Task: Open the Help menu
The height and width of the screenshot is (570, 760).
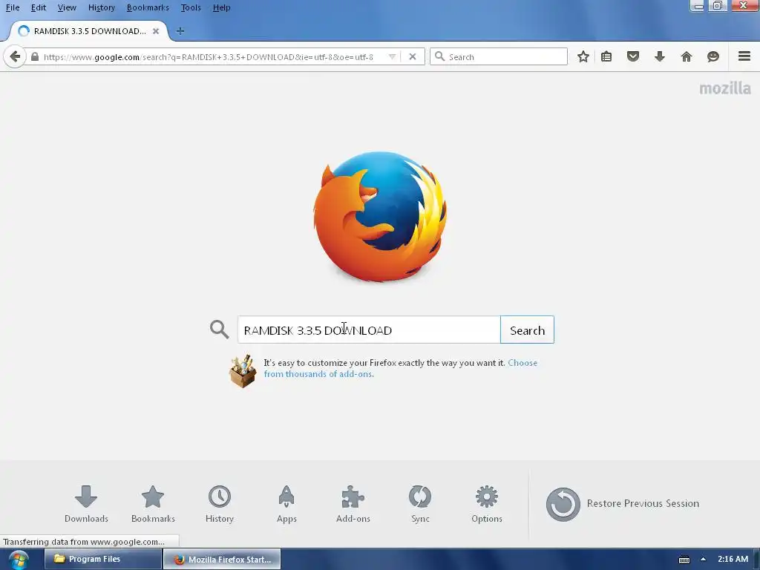Action: [x=221, y=7]
